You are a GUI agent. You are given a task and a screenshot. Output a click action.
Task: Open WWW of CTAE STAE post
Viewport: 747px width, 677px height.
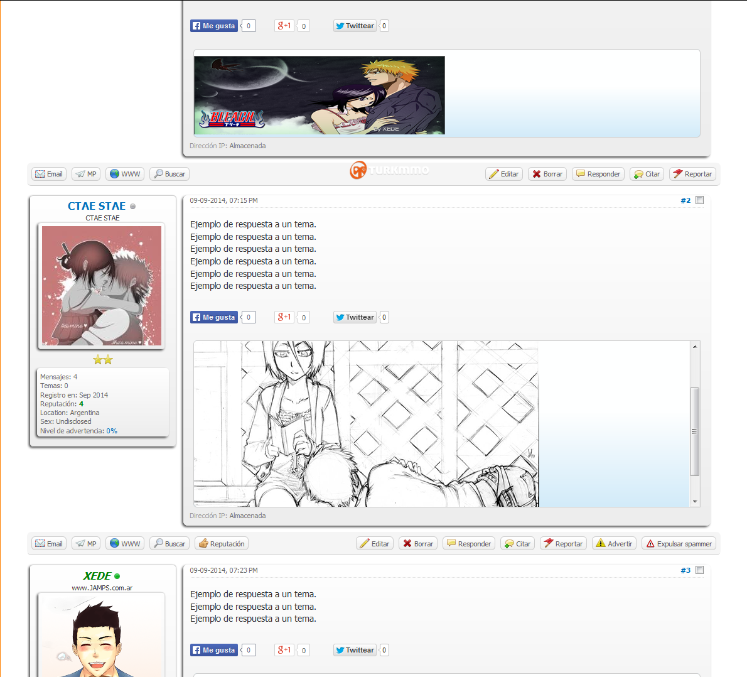[125, 543]
